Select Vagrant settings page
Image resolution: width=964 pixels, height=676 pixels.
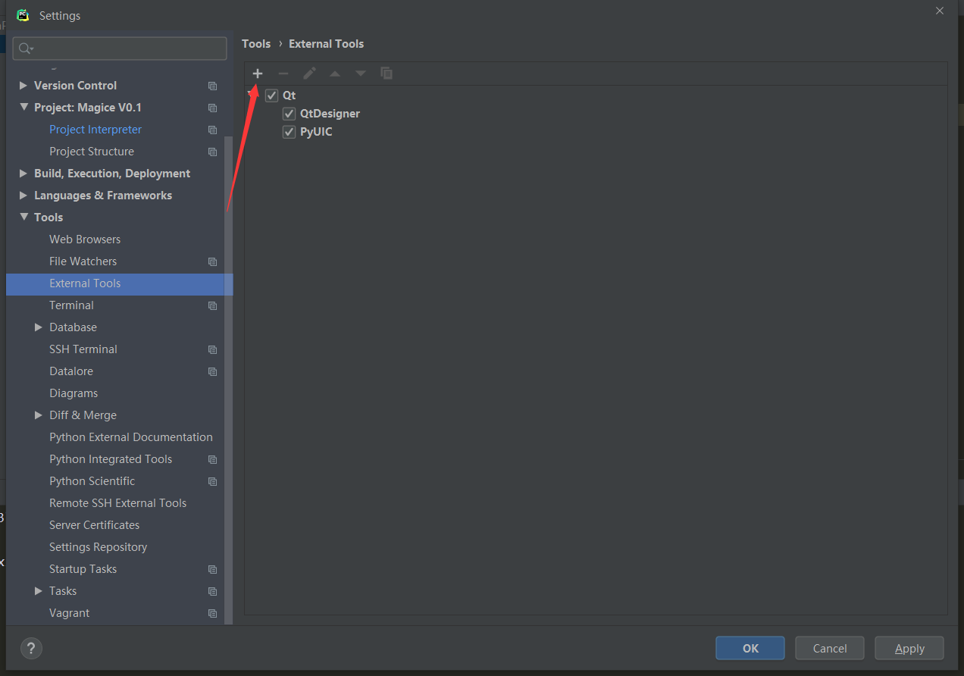(x=70, y=613)
